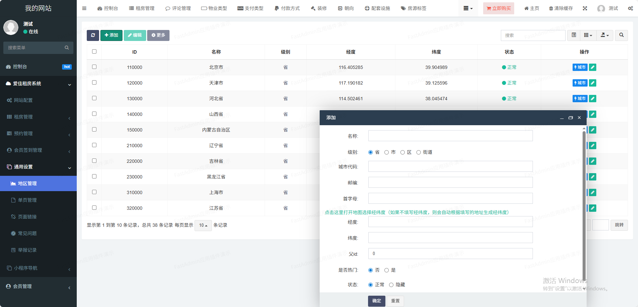Click the fullscreen toggle icon in header
The height and width of the screenshot is (307, 638).
pos(585,8)
